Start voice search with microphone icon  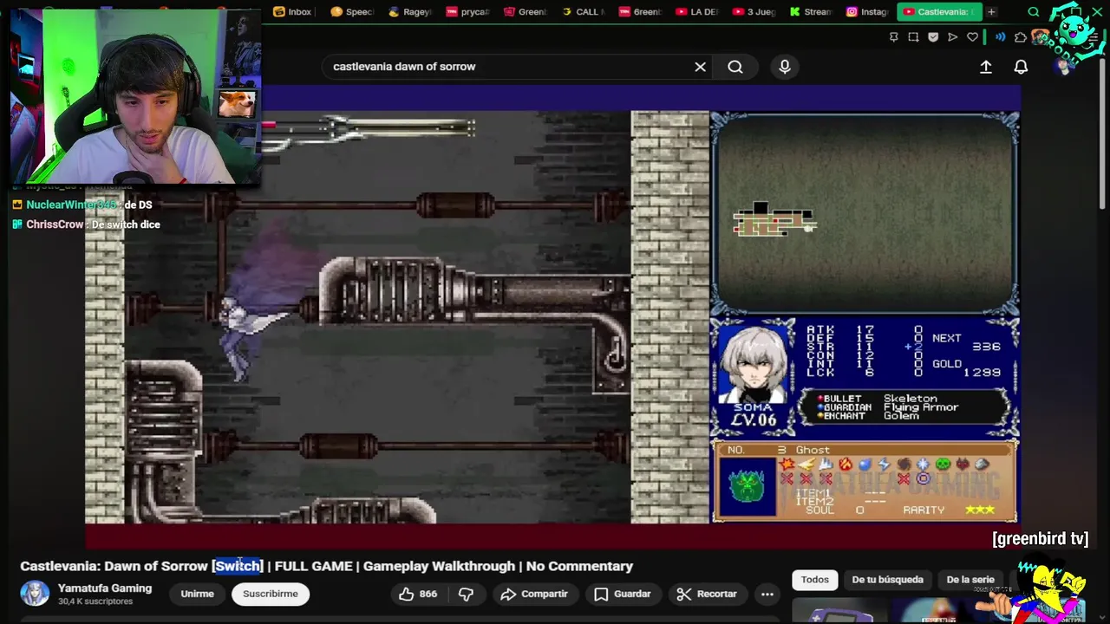785,67
